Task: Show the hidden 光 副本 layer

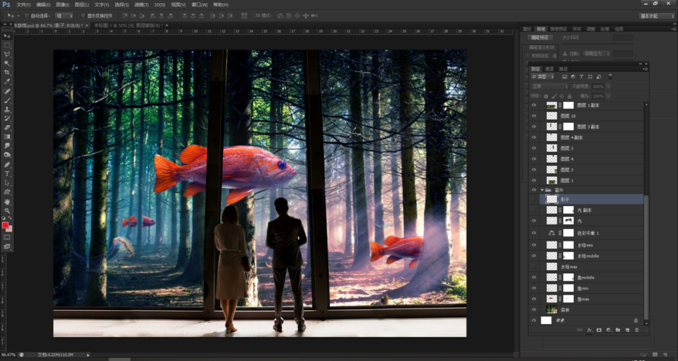Action: click(534, 210)
